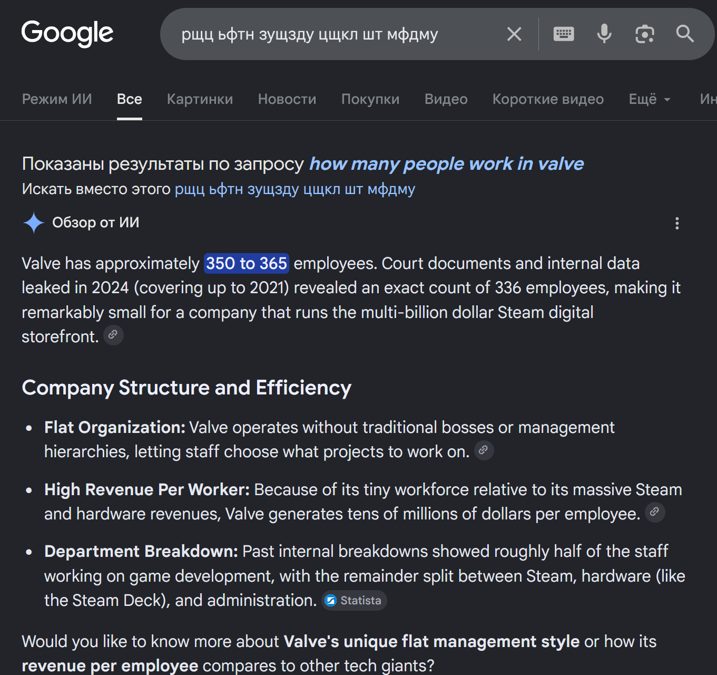Click the AI overview sparkle icon
Viewport: 717px width, 675px height.
(x=34, y=223)
